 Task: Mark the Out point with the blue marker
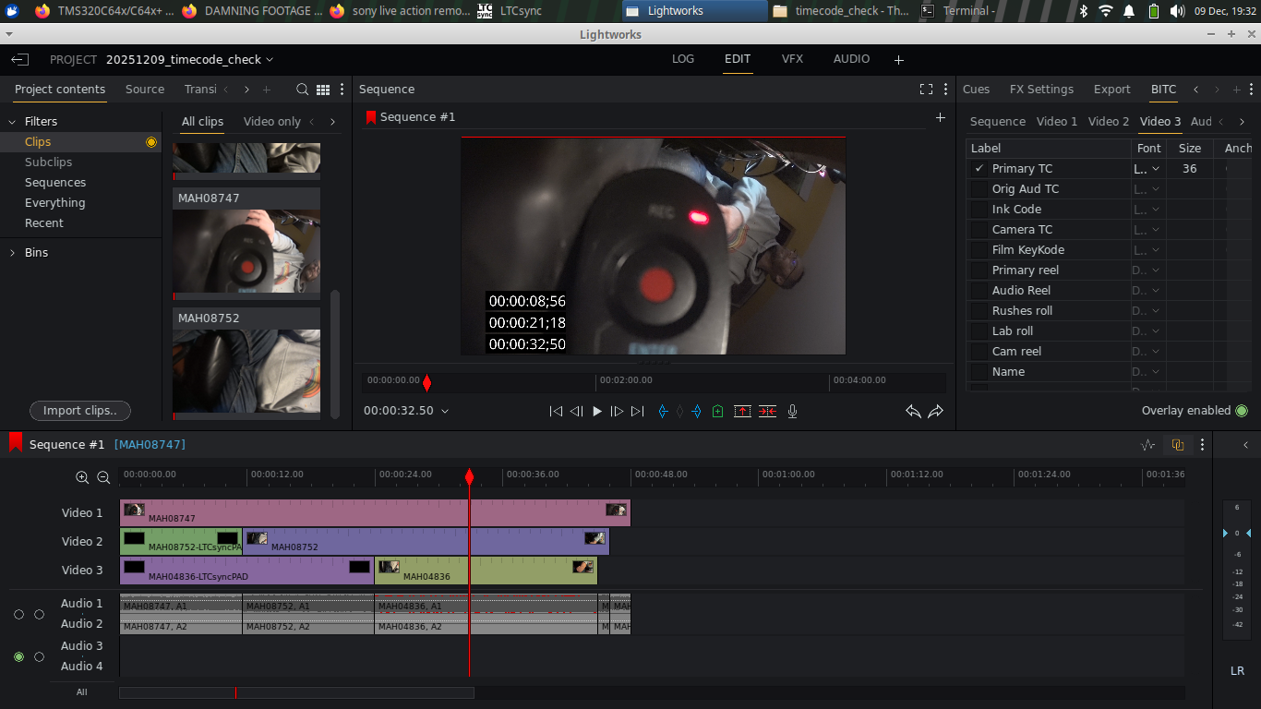click(x=697, y=411)
